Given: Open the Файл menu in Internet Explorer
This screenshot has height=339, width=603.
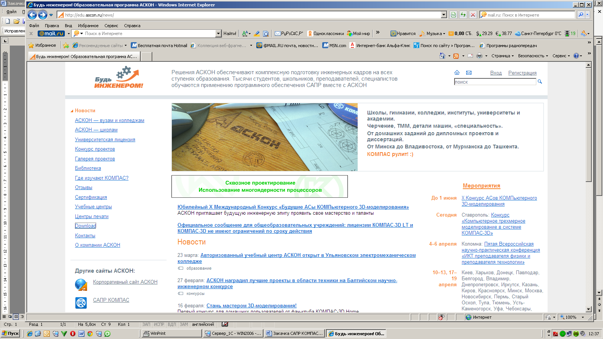Looking at the screenshot, I should click(x=34, y=26).
